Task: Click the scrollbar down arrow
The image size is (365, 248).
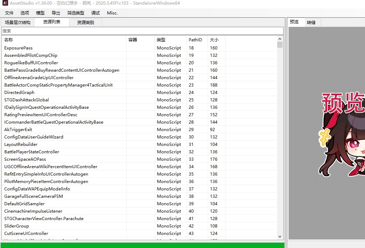Action: [280, 237]
